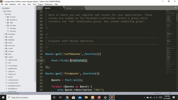Click line number 26 in the gutter
This screenshot has height=100, width=178.
[x=41, y=61]
